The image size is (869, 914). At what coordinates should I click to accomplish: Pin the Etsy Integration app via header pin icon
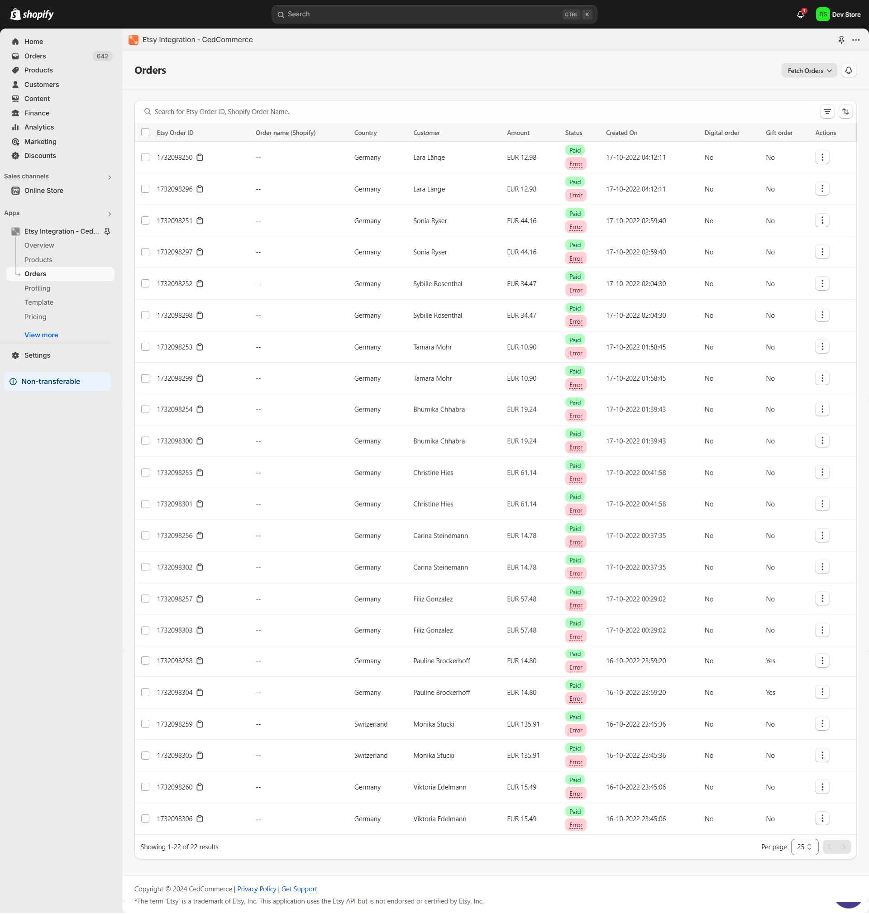841,40
